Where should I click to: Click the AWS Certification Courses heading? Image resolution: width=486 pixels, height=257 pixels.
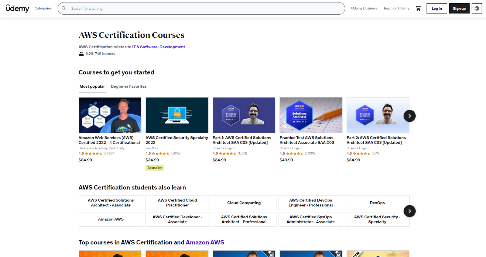[x=132, y=35]
